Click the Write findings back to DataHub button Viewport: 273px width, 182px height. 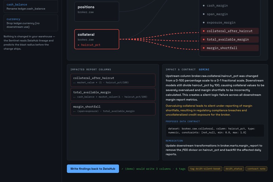click(93, 168)
